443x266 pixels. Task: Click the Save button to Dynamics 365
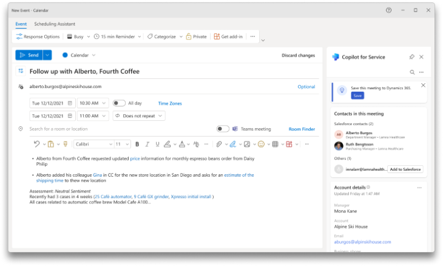click(357, 95)
